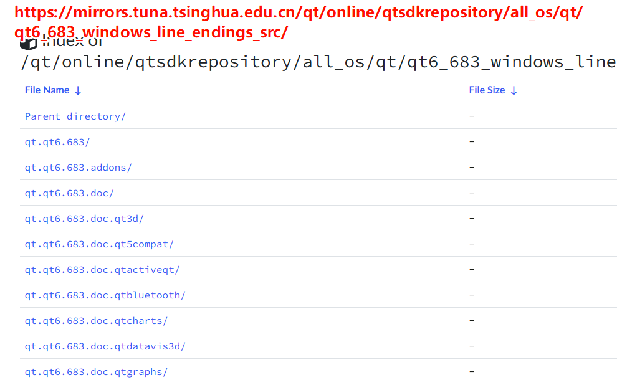This screenshot has height=385, width=617.
Task: Open the qt.qt6.683.doc.qt3d/ folder
Action: (x=84, y=219)
